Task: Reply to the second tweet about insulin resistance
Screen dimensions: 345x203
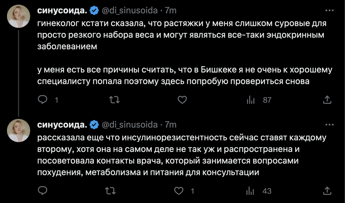Action: [43, 191]
